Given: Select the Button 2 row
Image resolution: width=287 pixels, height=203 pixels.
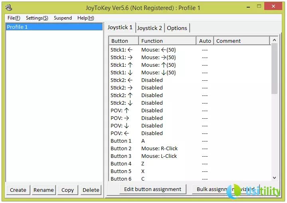Looking at the screenshot, I should (x=190, y=149).
